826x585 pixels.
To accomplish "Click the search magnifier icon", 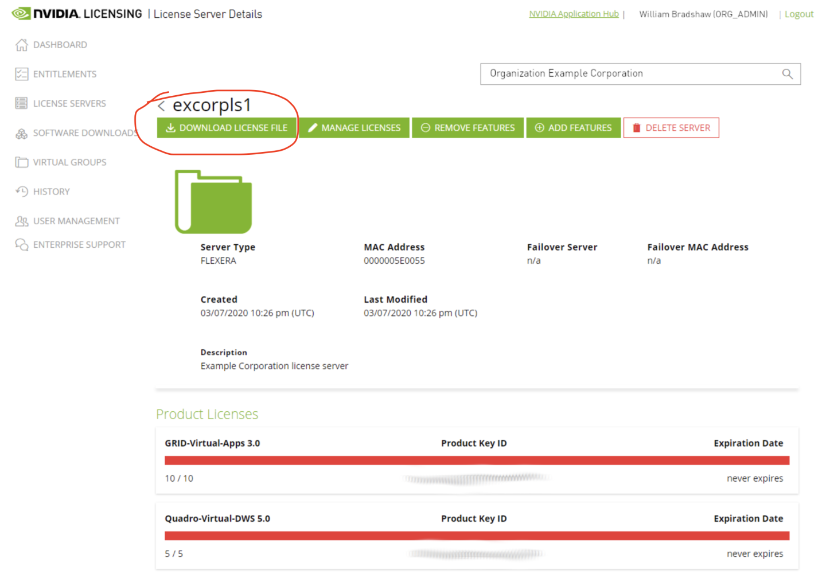I will pyautogui.click(x=787, y=74).
